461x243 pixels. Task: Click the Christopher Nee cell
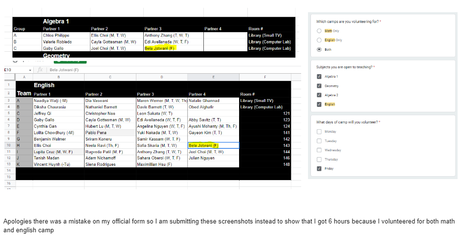click(x=110, y=113)
